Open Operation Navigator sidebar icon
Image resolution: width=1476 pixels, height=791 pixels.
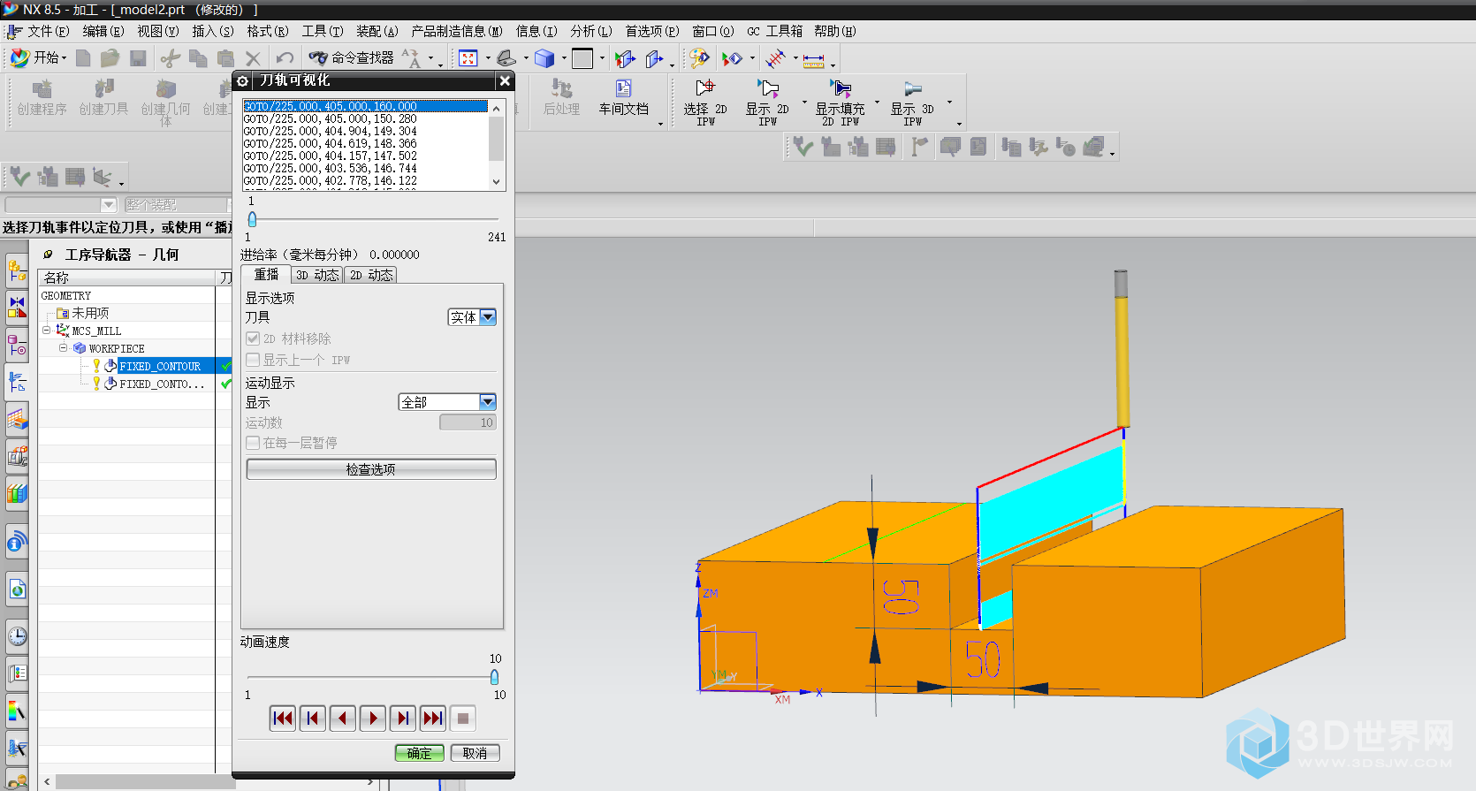[x=17, y=381]
